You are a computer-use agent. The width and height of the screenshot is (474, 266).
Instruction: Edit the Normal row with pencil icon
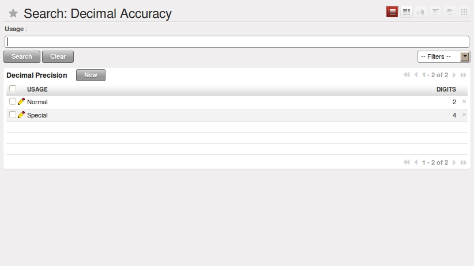click(x=21, y=101)
